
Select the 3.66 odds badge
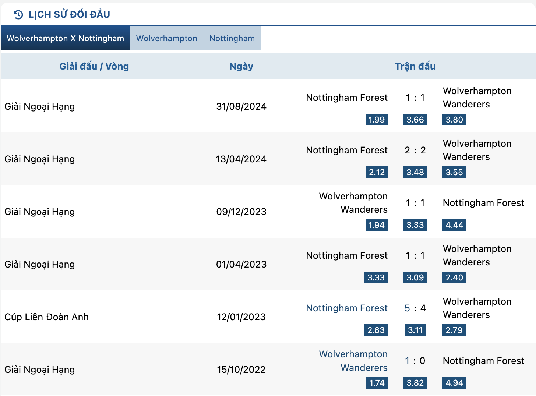pyautogui.click(x=415, y=120)
